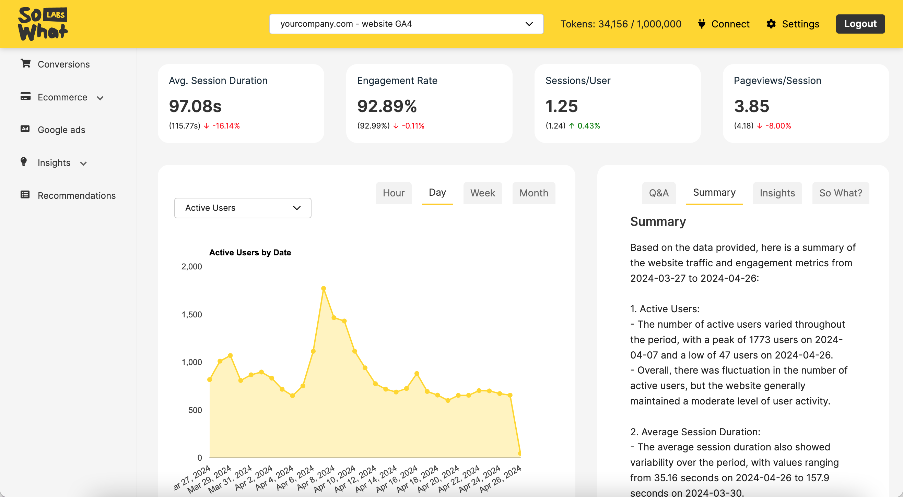
Task: Click the So What Labs logo
Action: click(43, 24)
